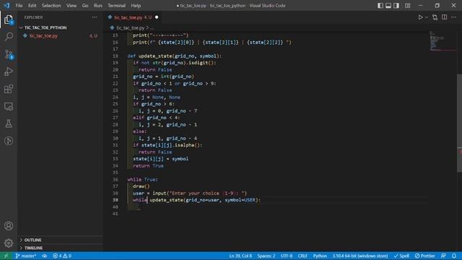Screen dimensions: 462x260
Task: Open the activity bar icon below Testing
Action: tap(9, 141)
